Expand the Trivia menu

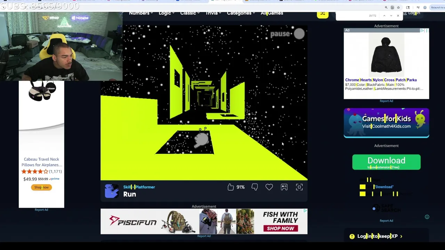click(x=213, y=13)
